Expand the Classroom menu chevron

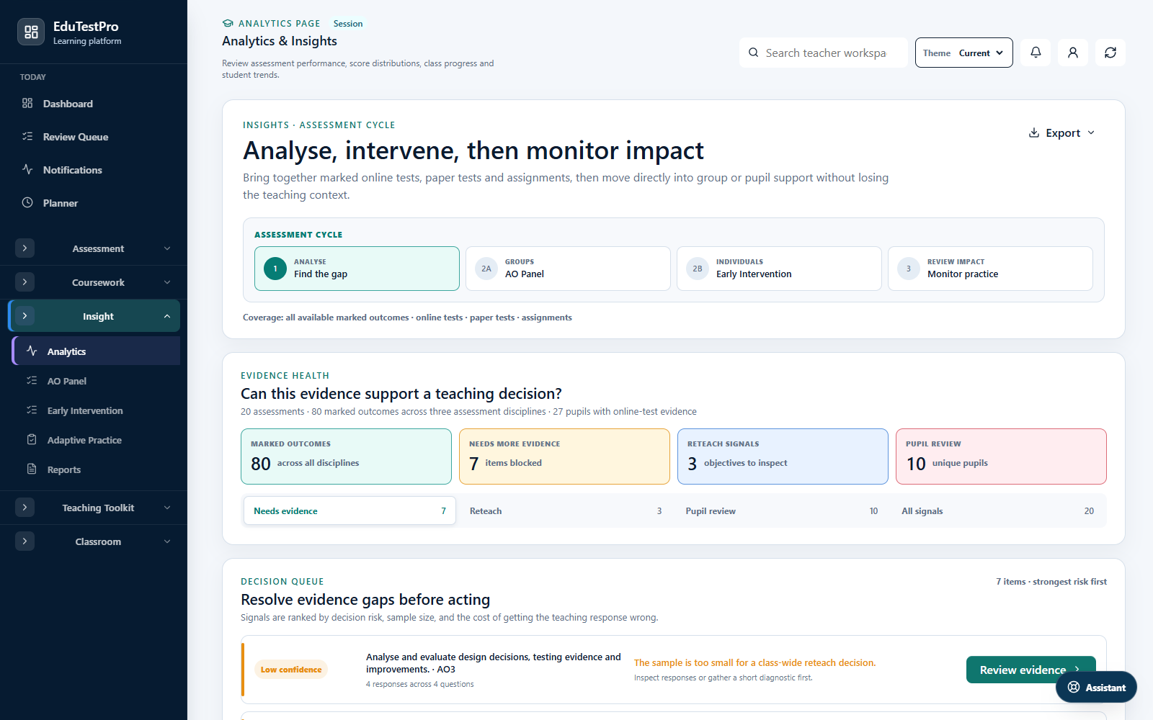tap(167, 541)
